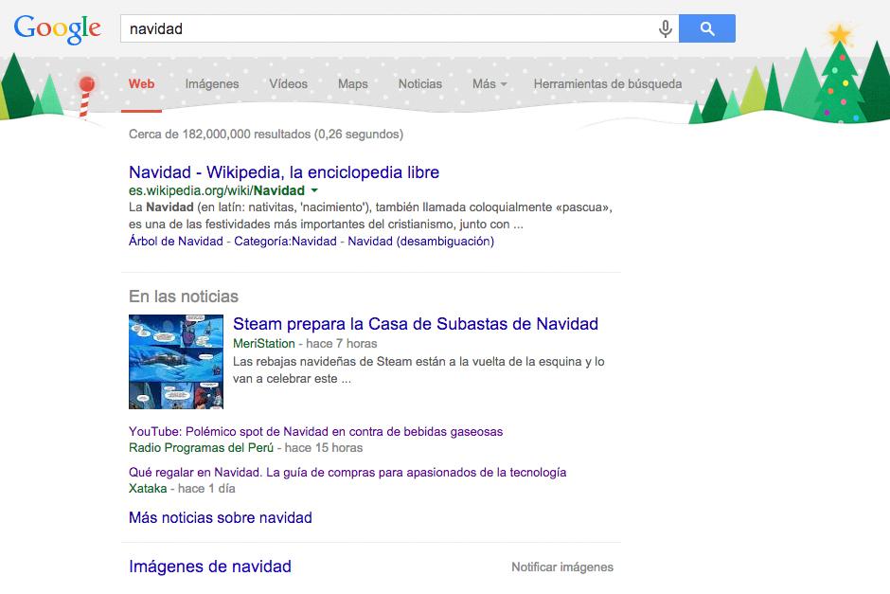Open YouTube Polémico spot de Navidad link
Image resolution: width=890 pixels, height=594 pixels.
click(315, 432)
